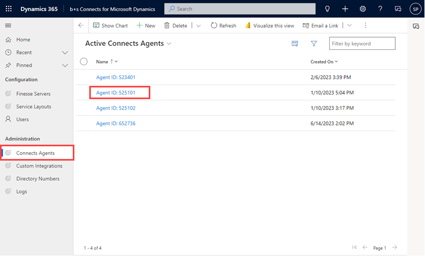This screenshot has height=256, width=425.
Task: Refresh the agents list
Action: (x=224, y=25)
